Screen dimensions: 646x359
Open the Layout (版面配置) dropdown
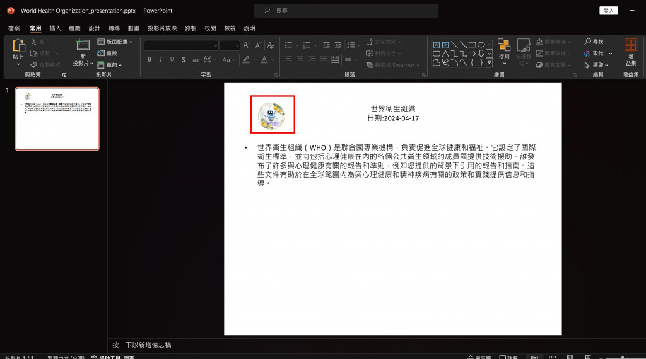coord(115,42)
